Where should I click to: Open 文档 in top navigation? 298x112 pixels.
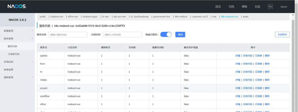[231, 7]
